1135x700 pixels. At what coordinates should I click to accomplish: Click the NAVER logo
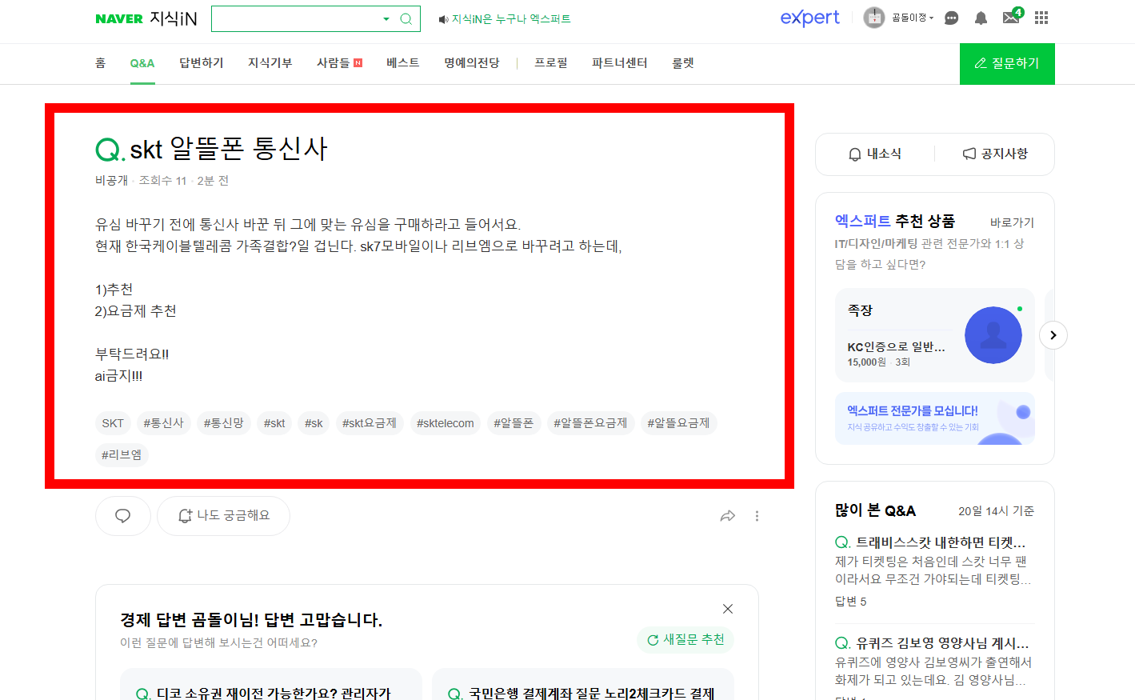click(x=119, y=18)
